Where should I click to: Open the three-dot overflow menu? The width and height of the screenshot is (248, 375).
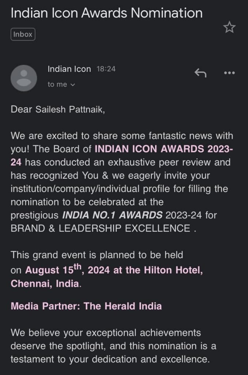tap(229, 73)
